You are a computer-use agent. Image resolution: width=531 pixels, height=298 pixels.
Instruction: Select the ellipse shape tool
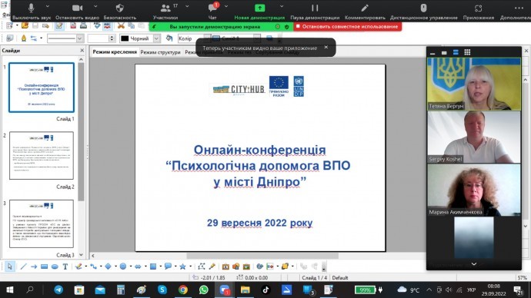(55, 267)
